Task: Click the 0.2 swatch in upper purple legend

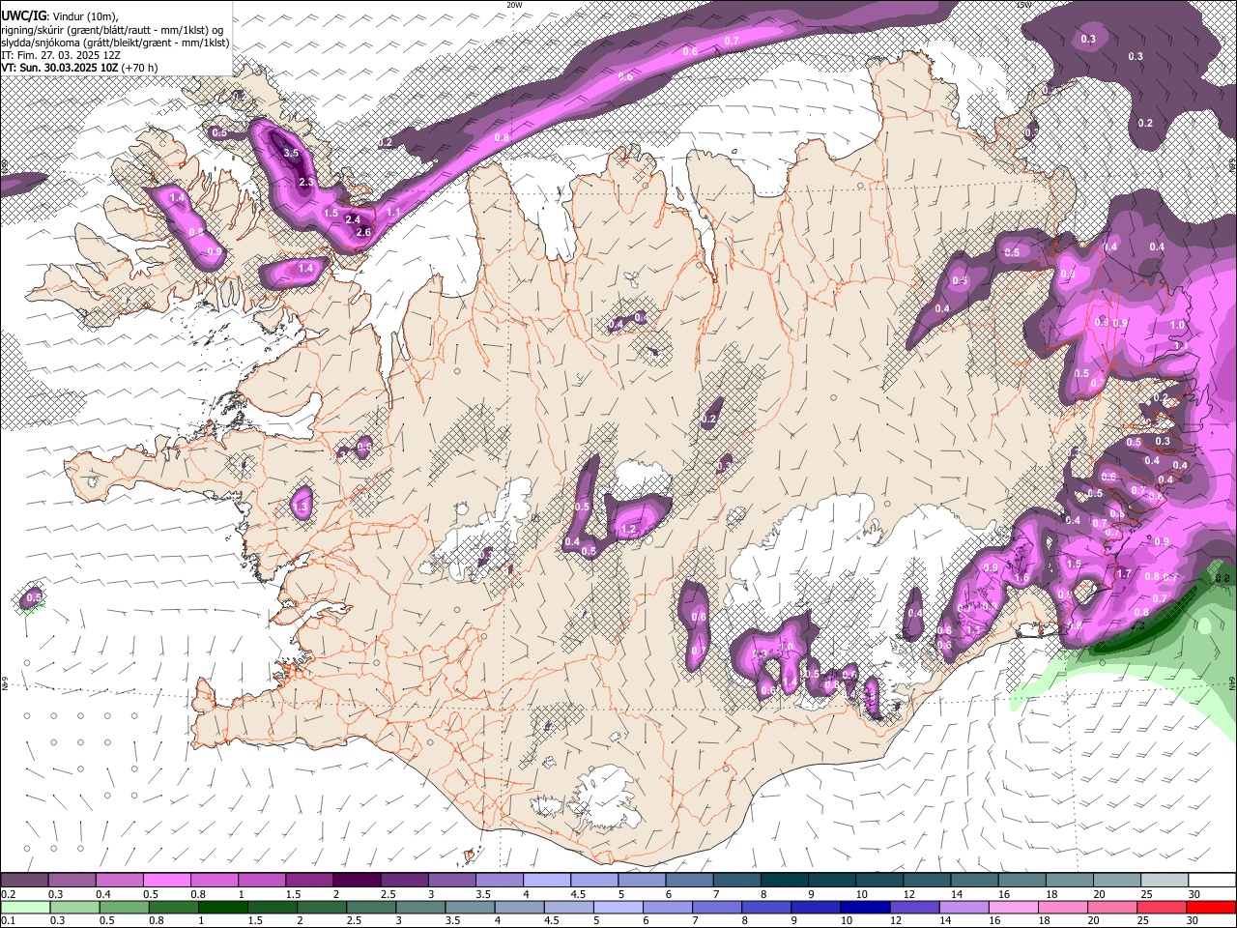Action: [24, 881]
